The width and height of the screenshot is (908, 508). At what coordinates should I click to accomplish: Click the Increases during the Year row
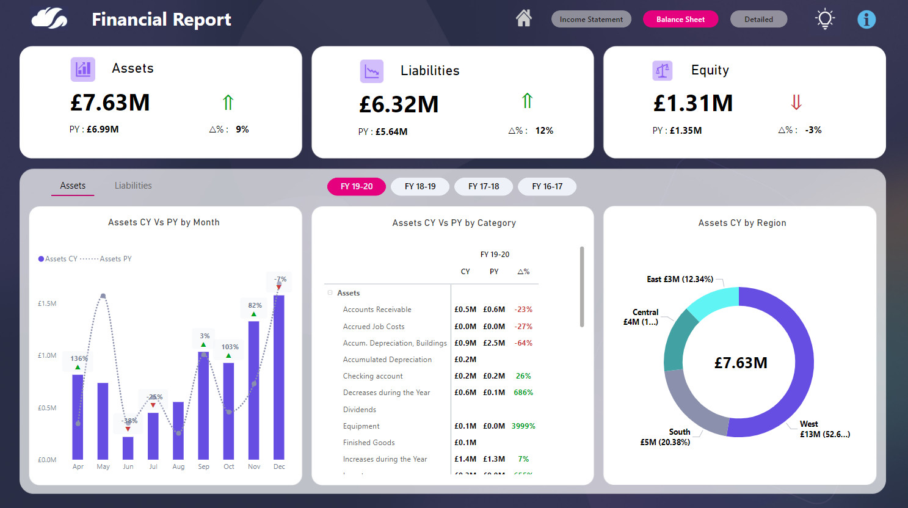click(x=431, y=459)
